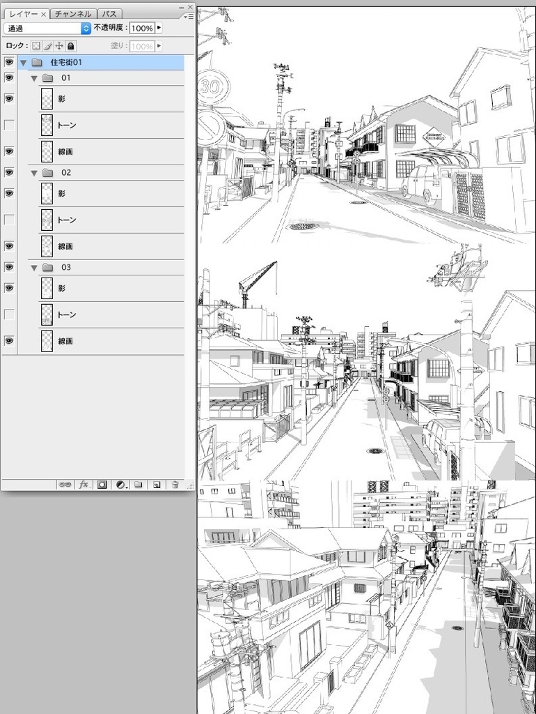Viewport: 536px width, 714px height.
Task: Open the layer style fx menu
Action: 84,485
